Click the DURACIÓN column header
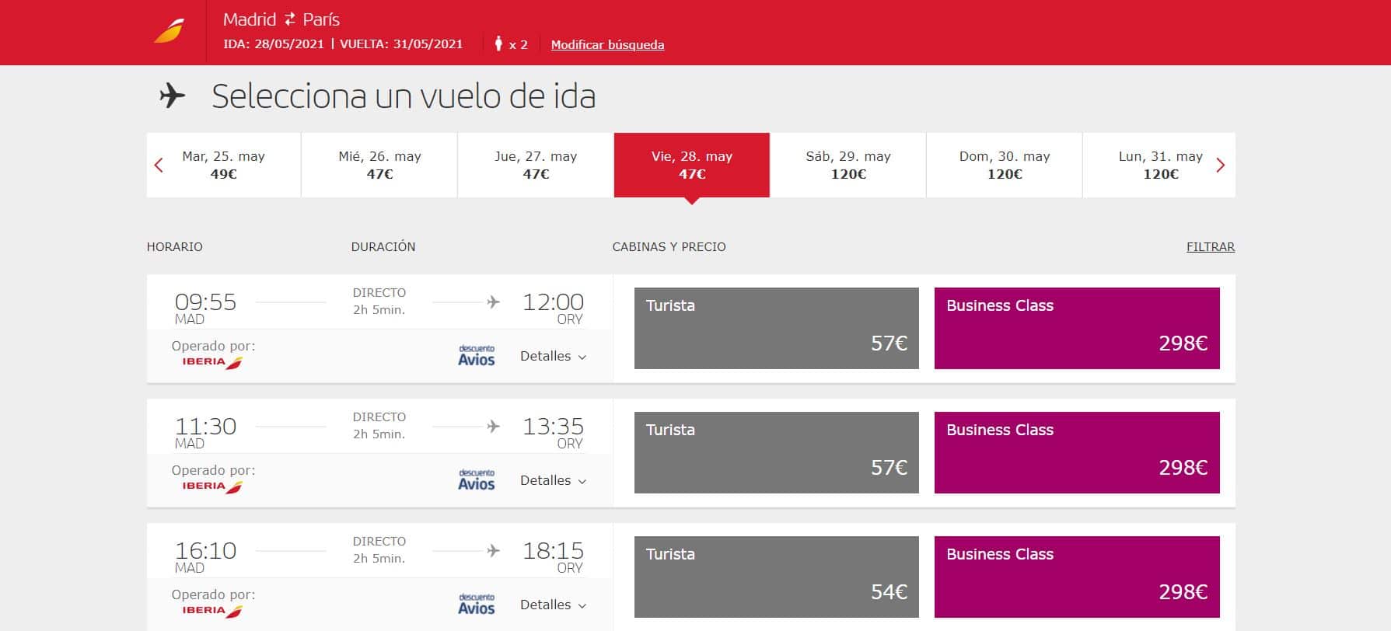 383,246
